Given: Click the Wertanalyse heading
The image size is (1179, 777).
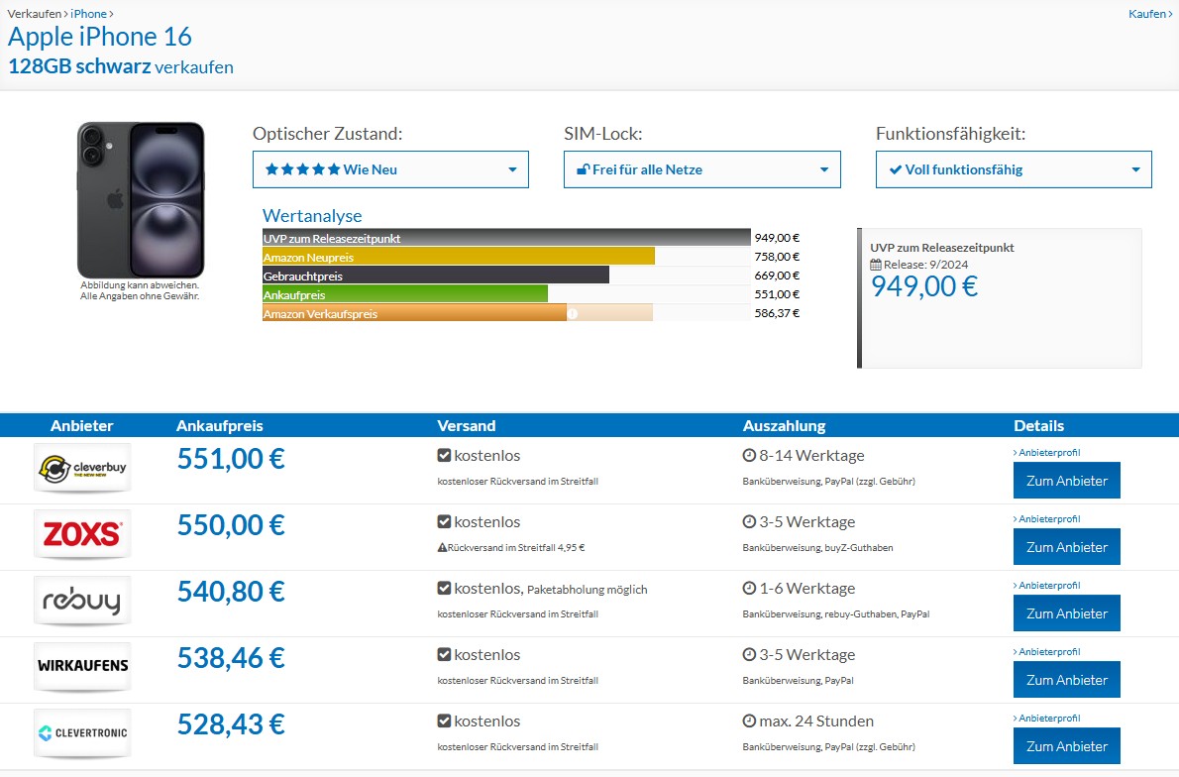Looking at the screenshot, I should click(312, 216).
